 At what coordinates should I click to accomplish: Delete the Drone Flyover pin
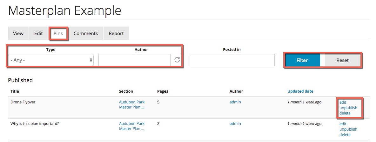345,113
